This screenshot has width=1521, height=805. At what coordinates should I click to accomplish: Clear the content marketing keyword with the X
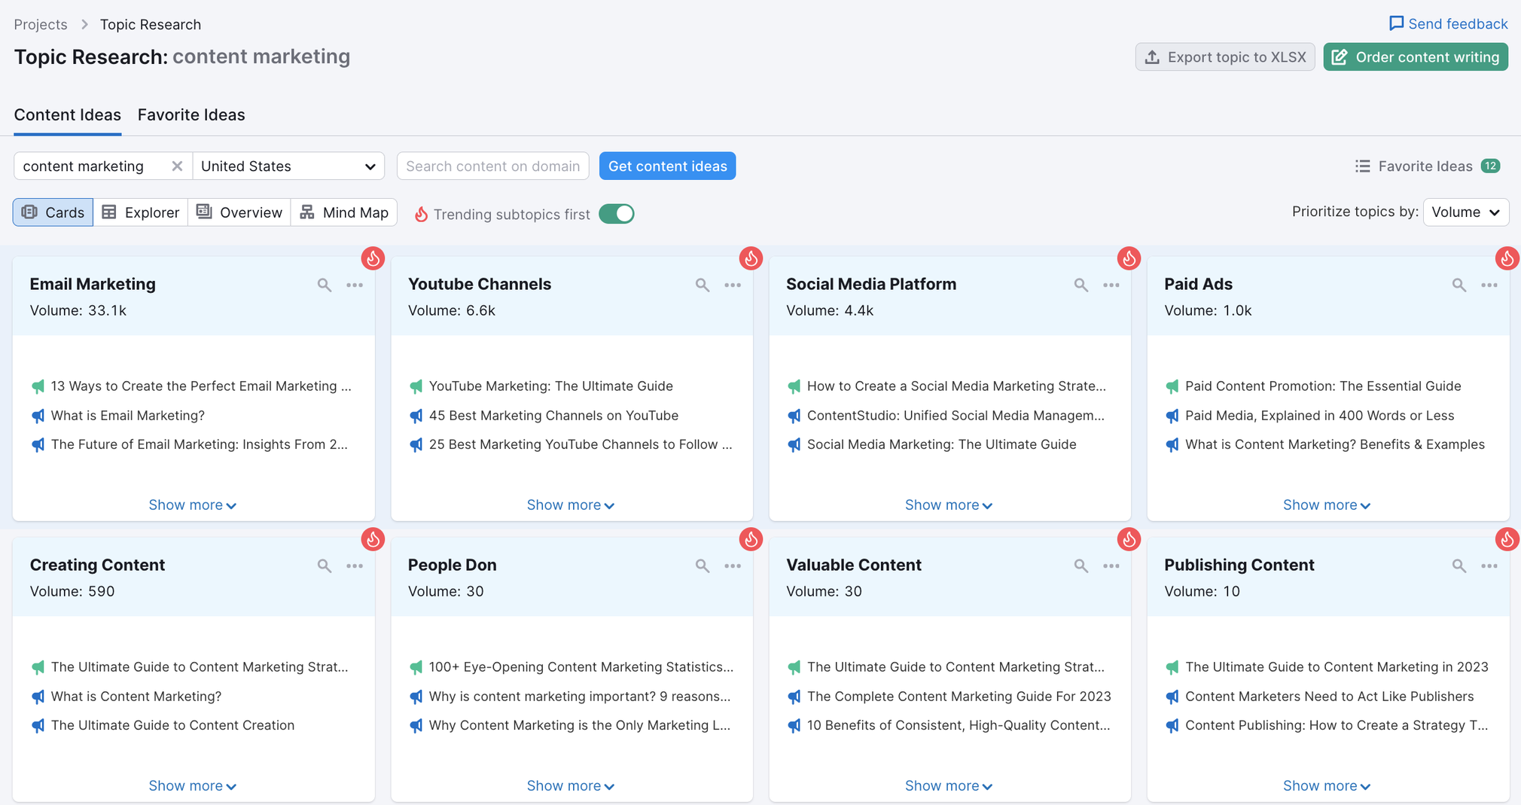pyautogui.click(x=177, y=166)
